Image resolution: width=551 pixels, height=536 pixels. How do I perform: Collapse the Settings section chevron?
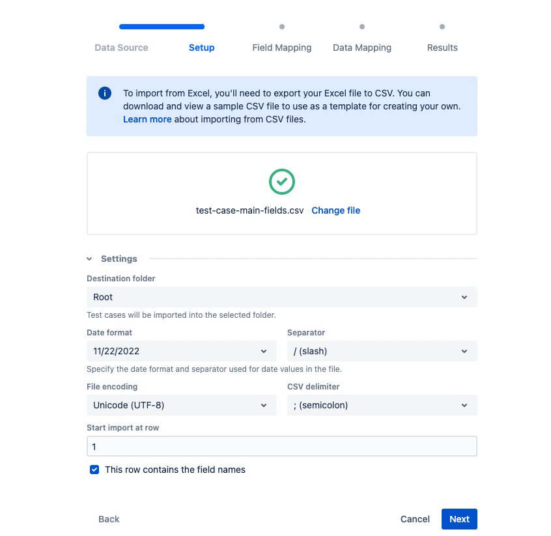[89, 259]
